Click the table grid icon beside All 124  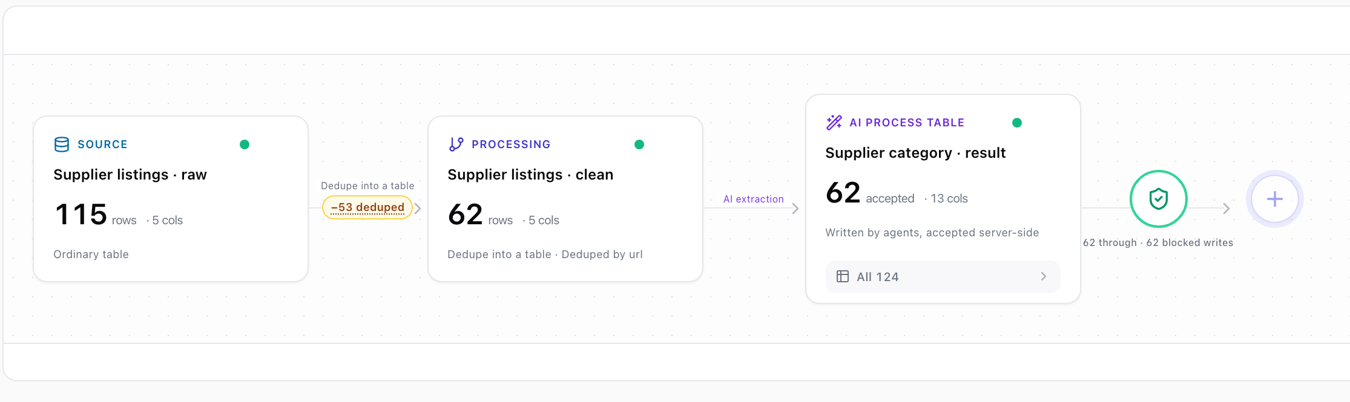pos(843,277)
